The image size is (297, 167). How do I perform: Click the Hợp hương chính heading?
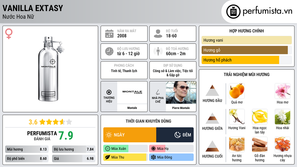coord(247,31)
